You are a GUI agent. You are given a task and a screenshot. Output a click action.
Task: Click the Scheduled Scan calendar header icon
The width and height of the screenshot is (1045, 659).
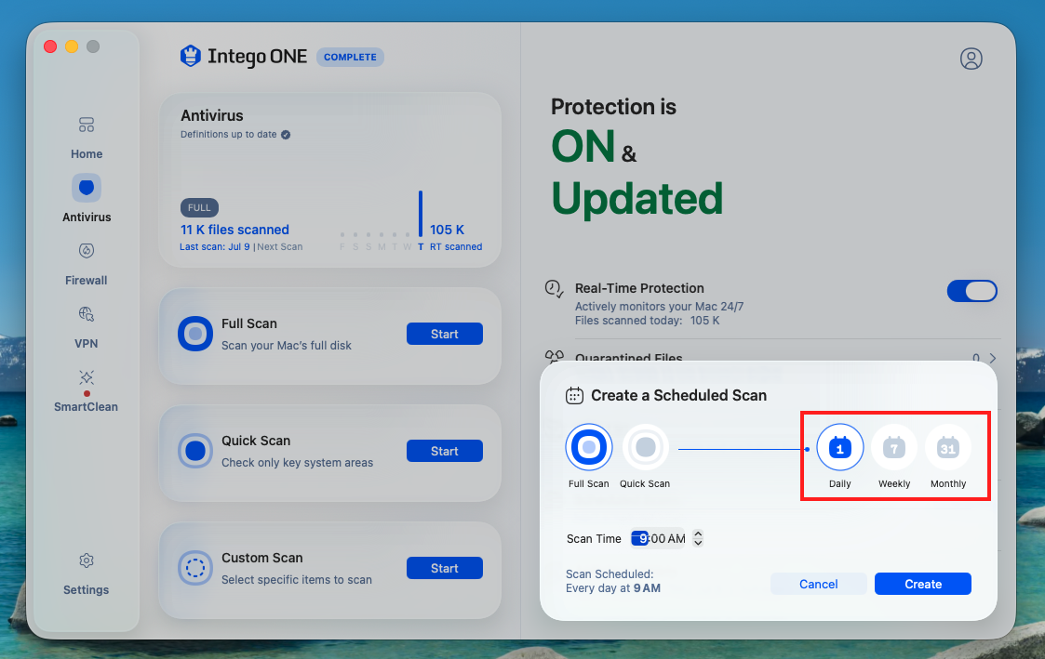[x=574, y=395]
